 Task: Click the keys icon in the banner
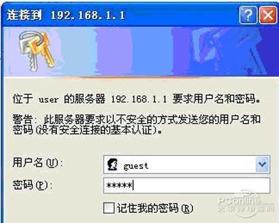pyautogui.click(x=36, y=50)
